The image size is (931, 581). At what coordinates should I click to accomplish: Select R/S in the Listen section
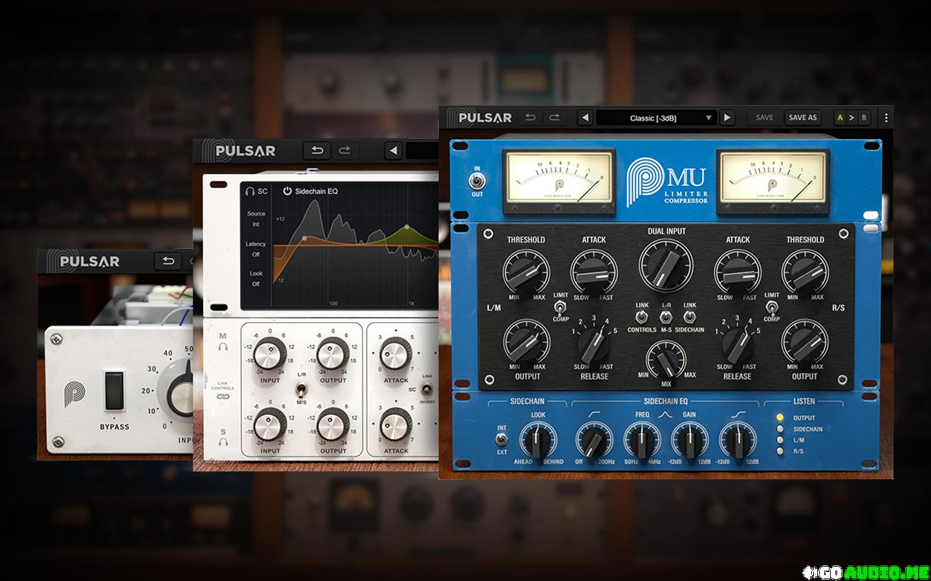click(x=780, y=451)
